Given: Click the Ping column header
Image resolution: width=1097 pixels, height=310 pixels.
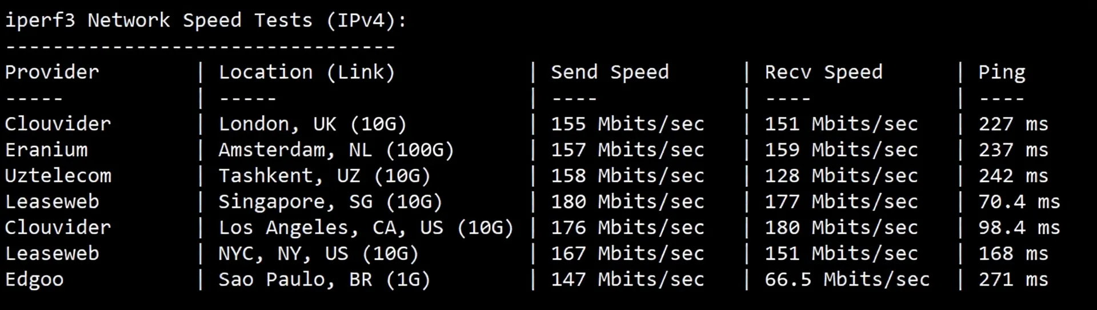Looking at the screenshot, I should point(1002,72).
